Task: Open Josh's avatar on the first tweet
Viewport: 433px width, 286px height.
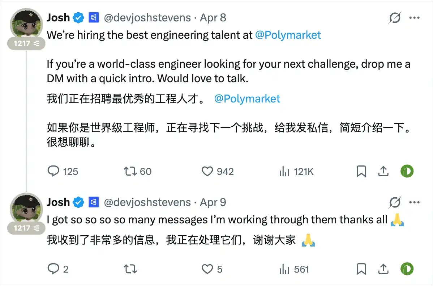Action: click(x=27, y=24)
